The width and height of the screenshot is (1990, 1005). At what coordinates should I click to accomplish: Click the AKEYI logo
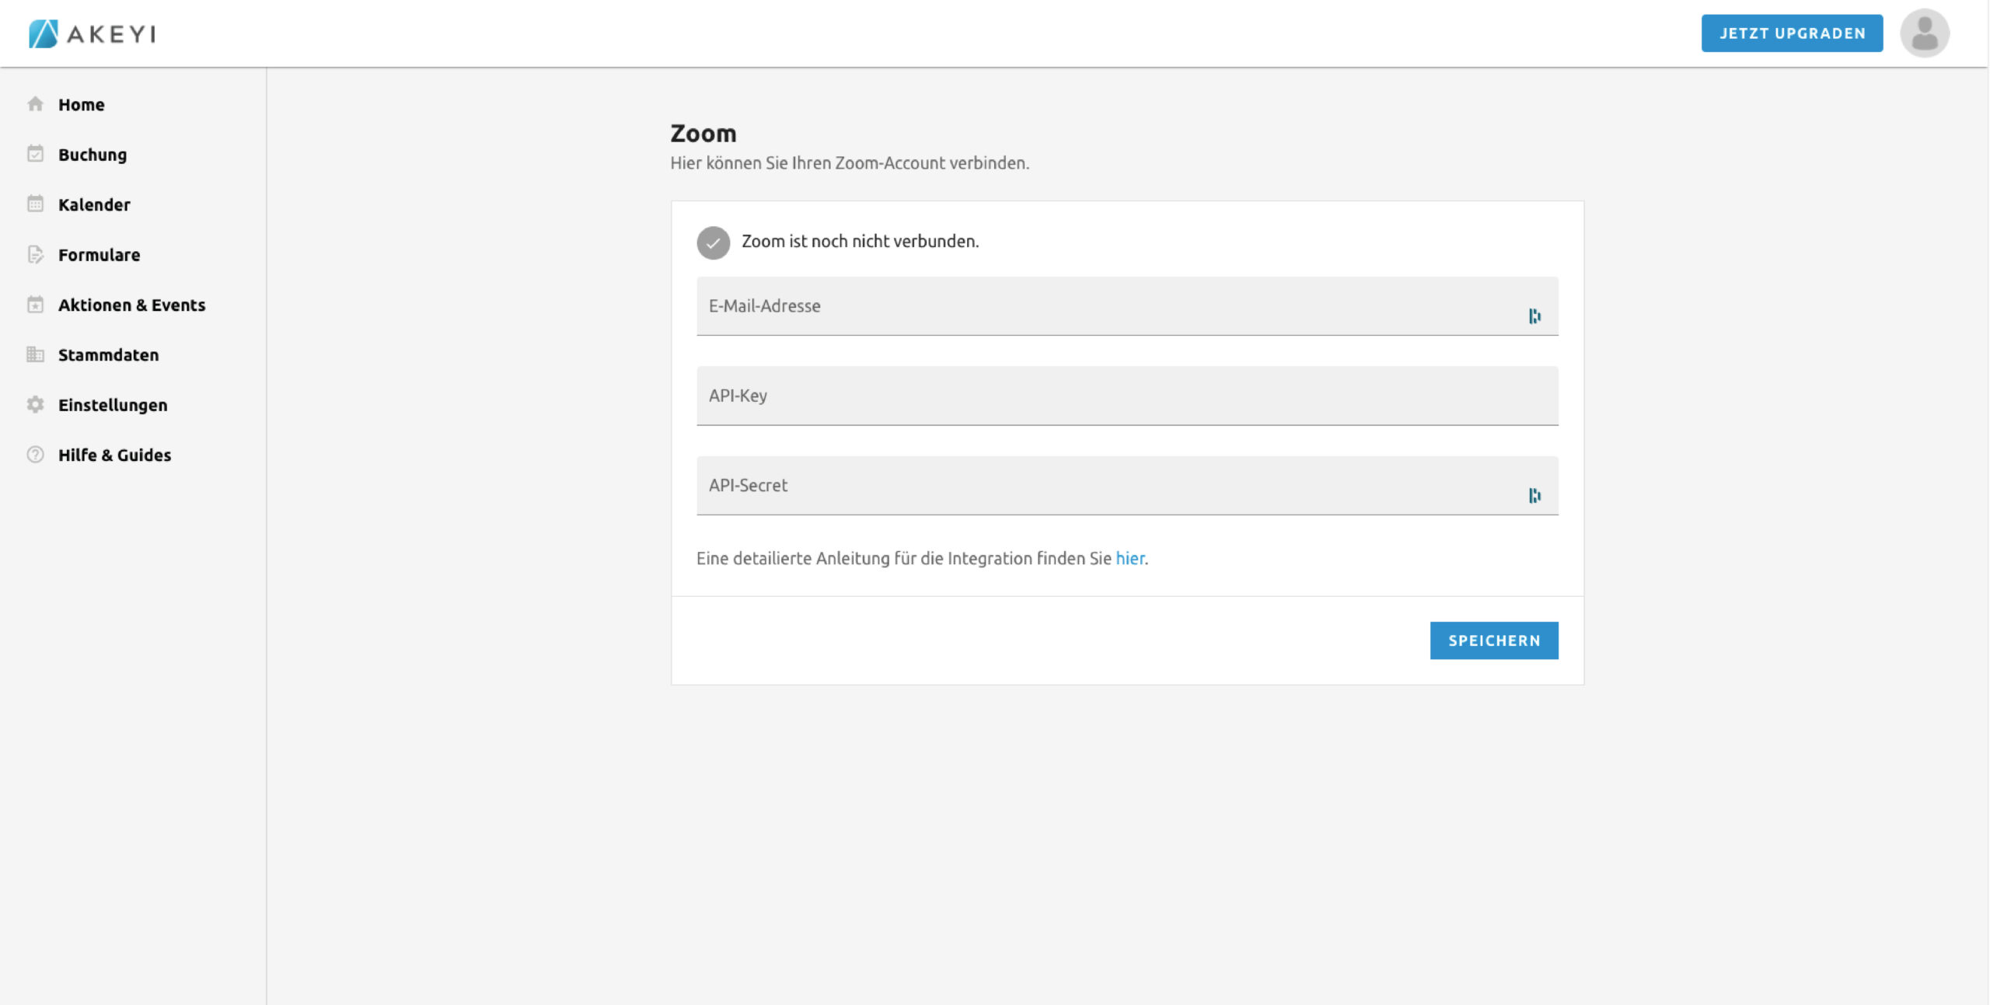[x=92, y=34]
